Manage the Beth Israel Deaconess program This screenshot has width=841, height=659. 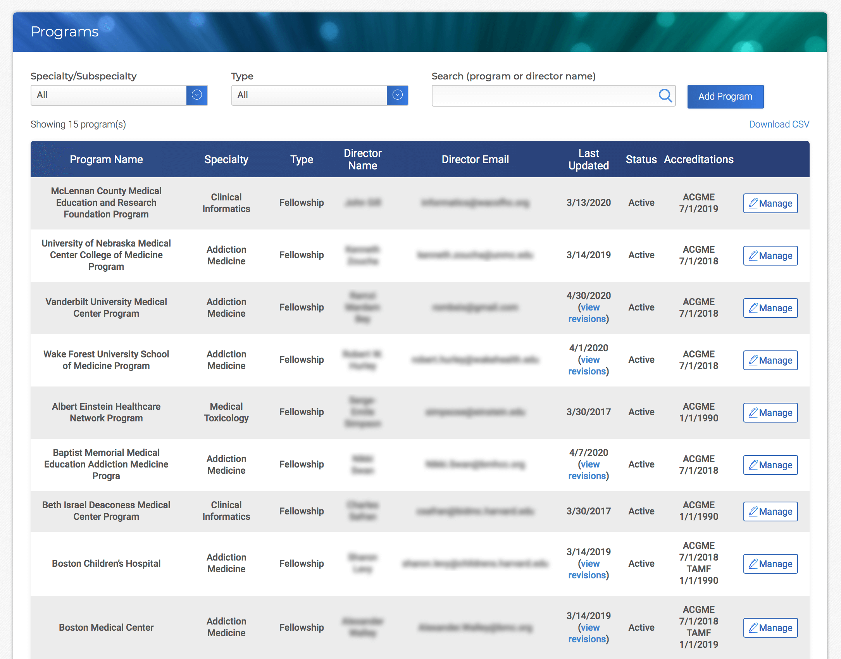770,511
